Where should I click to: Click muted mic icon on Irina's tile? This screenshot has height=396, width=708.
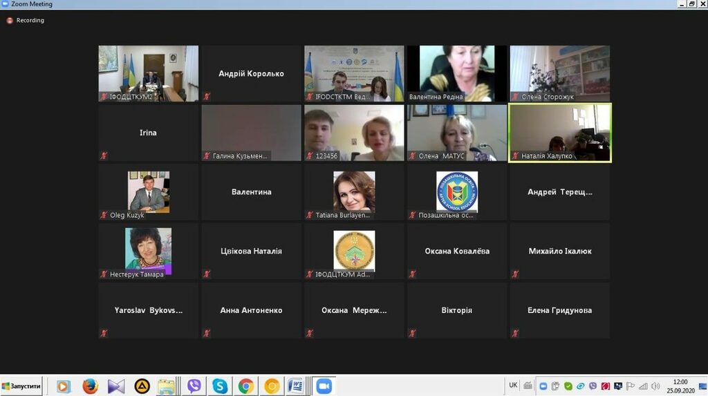tap(104, 156)
